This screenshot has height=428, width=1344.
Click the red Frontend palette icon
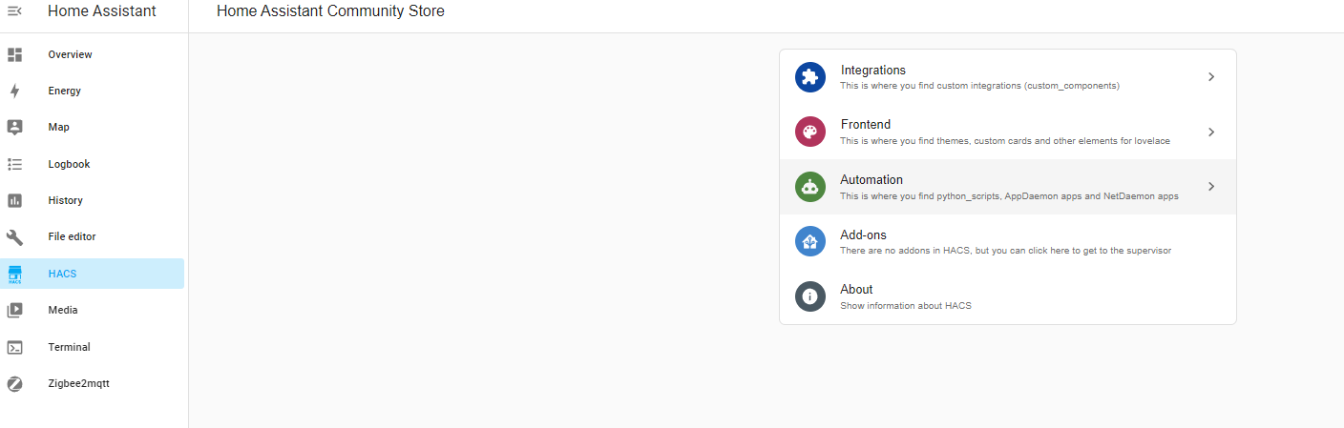coord(810,132)
